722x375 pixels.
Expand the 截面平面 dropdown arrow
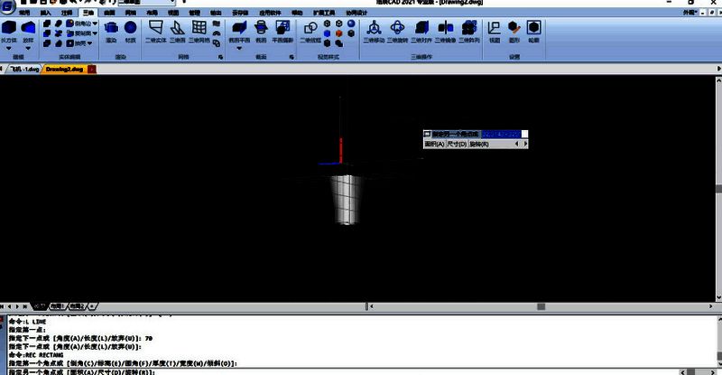(239, 49)
